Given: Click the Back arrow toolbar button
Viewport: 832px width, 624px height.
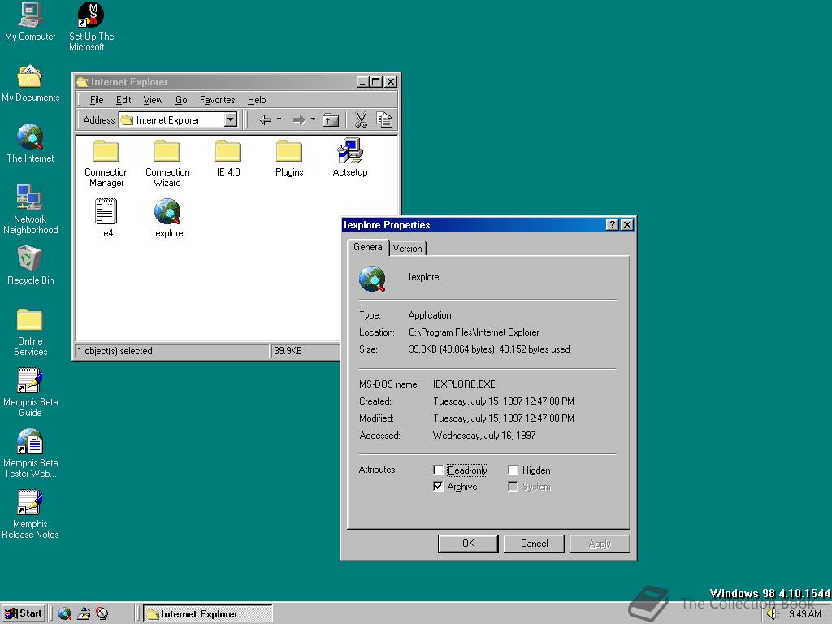Looking at the screenshot, I should click(x=266, y=120).
